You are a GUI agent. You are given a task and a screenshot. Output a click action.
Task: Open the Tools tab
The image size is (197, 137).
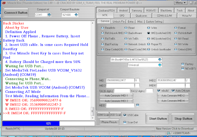click(180, 10)
